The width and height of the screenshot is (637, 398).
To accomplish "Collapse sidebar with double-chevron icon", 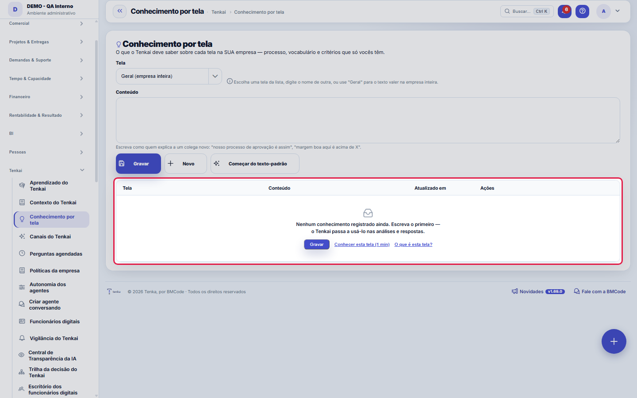I will [119, 11].
